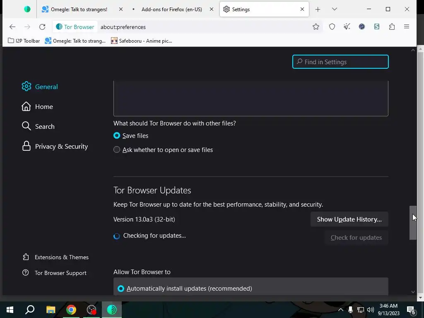Click the scrollbar down arrow
424x318 pixels.
coord(413,292)
